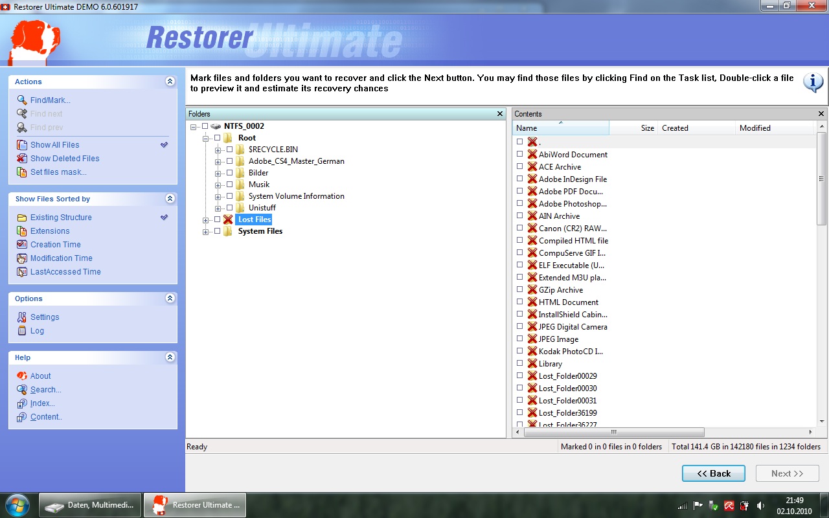Screen dimensions: 829x518
Task: Click the Show Deleted Files icon
Action: point(22,159)
